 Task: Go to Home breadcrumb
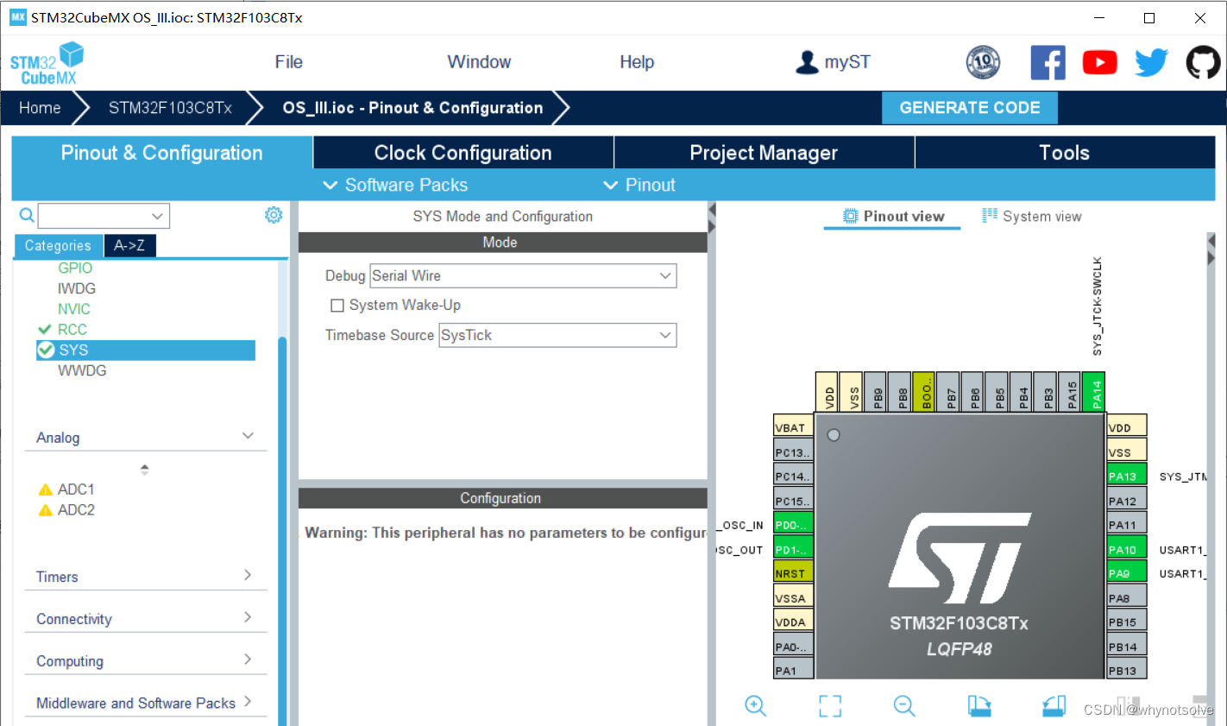point(40,108)
